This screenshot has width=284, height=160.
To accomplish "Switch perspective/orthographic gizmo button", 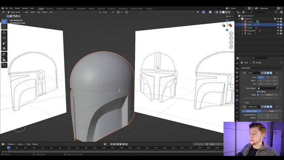I will tap(231, 47).
